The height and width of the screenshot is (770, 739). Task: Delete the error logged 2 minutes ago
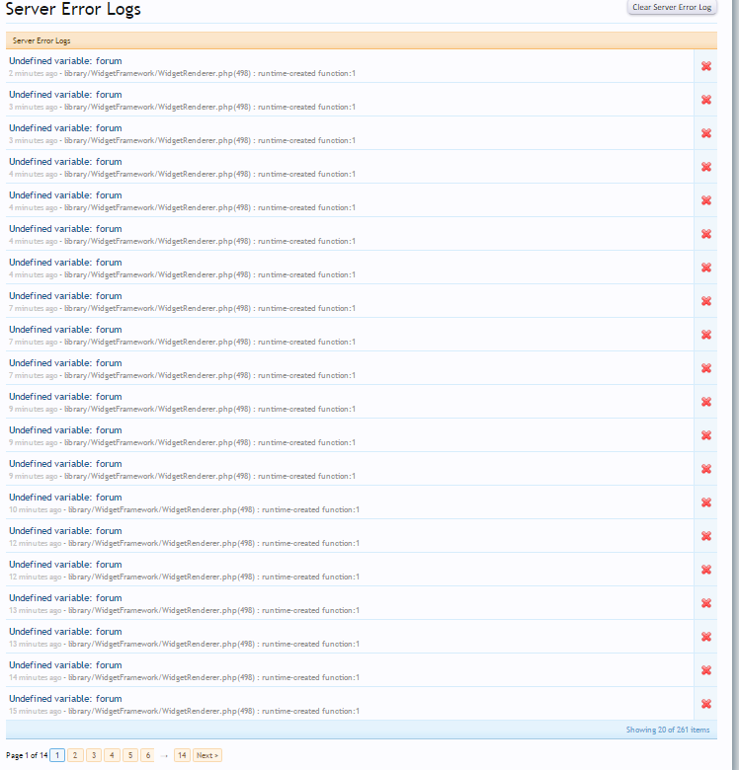[705, 66]
